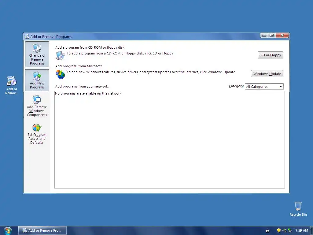Click 'Add a program from CD-ROM or floppy disk'
The width and height of the screenshot is (313, 235).
tap(90, 47)
